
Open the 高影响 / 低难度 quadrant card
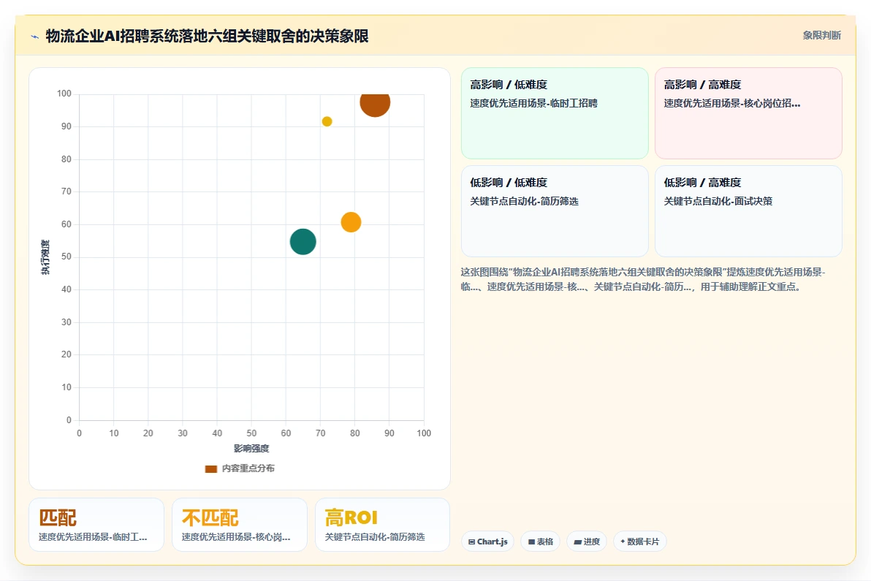(555, 113)
